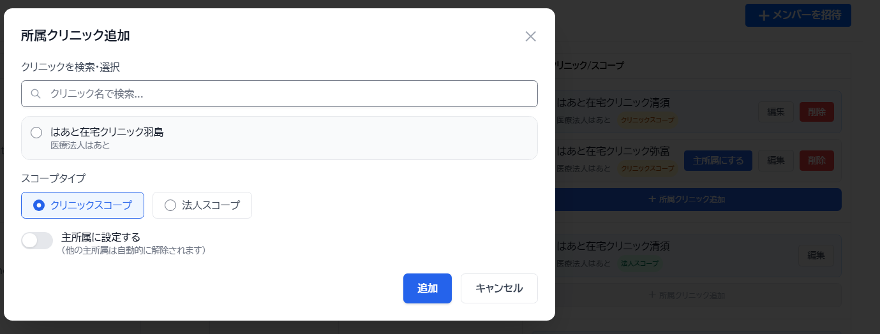Delete the クリニックスコープ はあと在宅クリニック清須 entry
Image resolution: width=880 pixels, height=334 pixels.
tap(816, 112)
